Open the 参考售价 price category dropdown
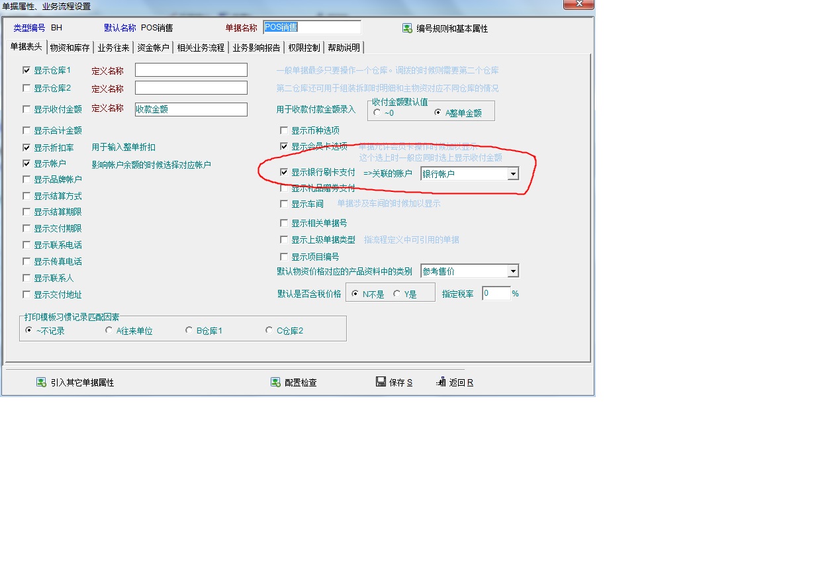Viewport: 838px width, 577px height. 512,271
